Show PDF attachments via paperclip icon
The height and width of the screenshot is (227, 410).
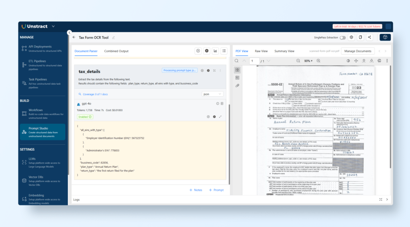(237, 85)
